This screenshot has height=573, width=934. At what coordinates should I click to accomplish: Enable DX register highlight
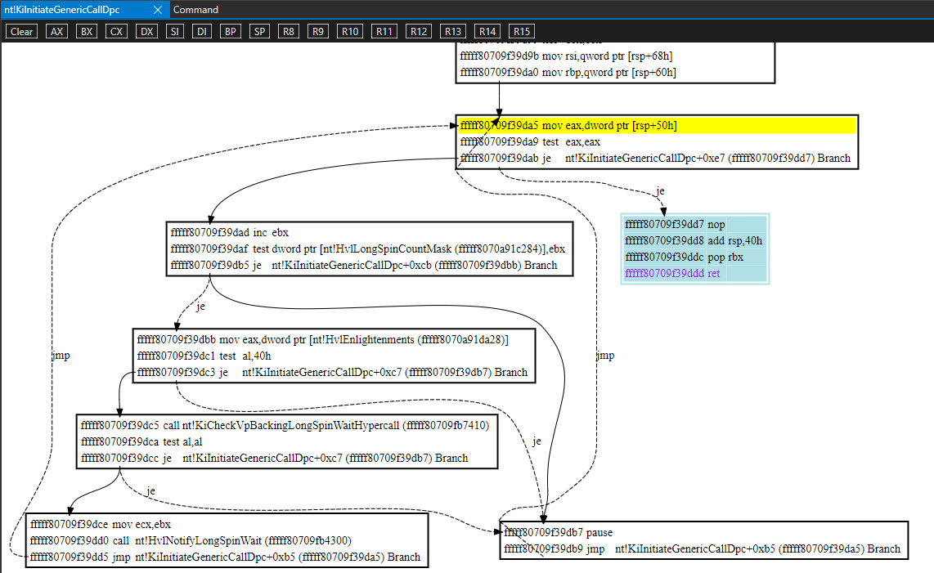click(x=146, y=31)
